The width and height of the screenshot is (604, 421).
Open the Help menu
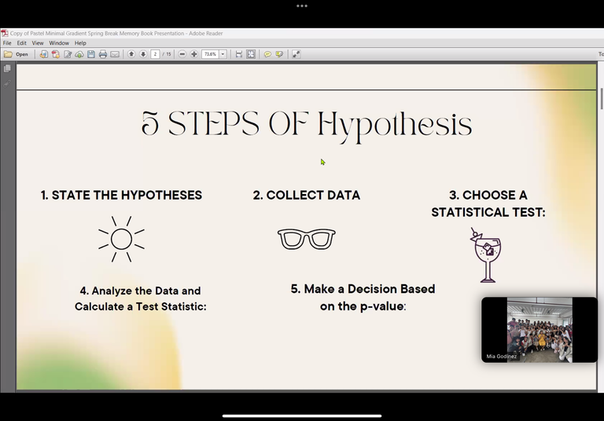(80, 43)
